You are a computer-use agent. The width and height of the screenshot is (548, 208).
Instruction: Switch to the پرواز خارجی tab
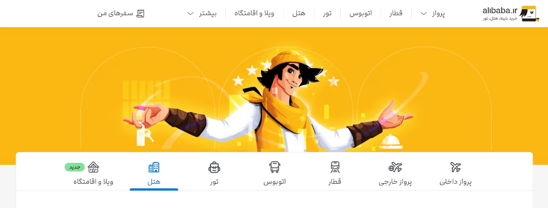pos(395,182)
